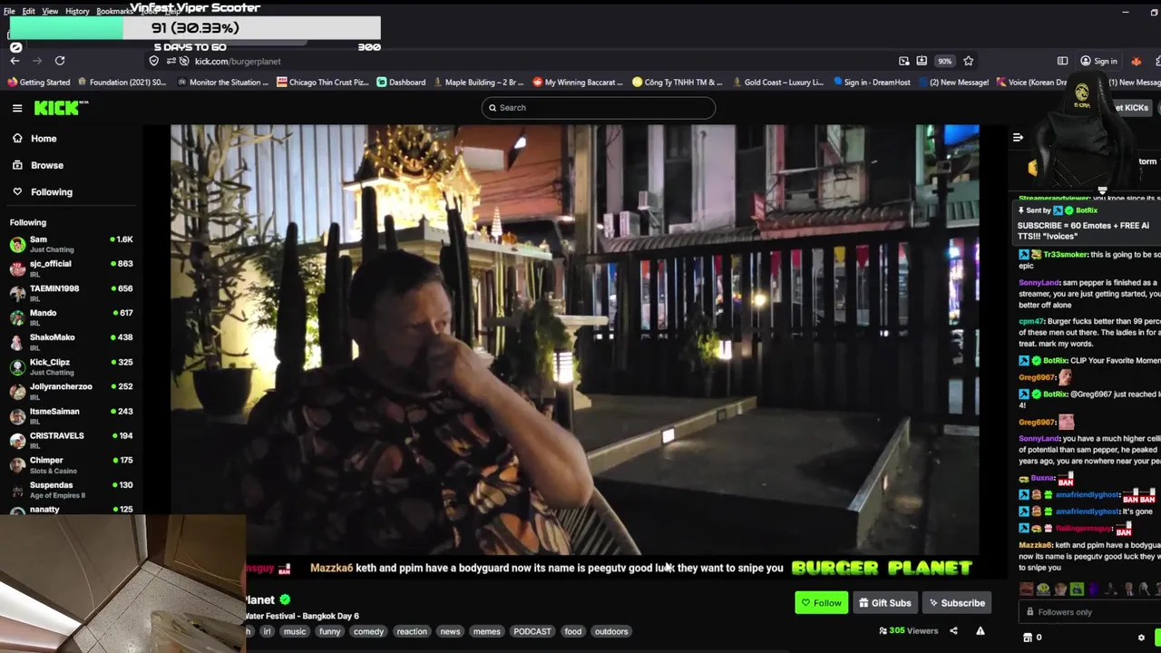Open Monitor the Situation bookmark
Screen dimensions: 1161x653
223,83
